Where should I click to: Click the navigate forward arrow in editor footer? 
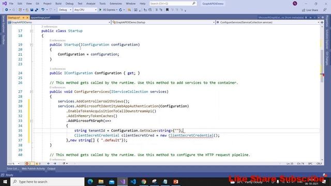pos(55,163)
